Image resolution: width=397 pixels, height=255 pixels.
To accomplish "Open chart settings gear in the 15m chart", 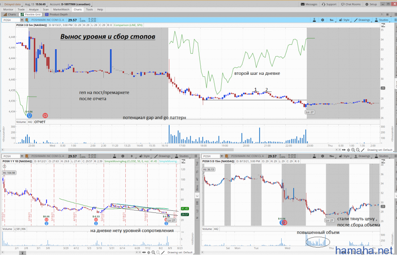I will point(322,156).
